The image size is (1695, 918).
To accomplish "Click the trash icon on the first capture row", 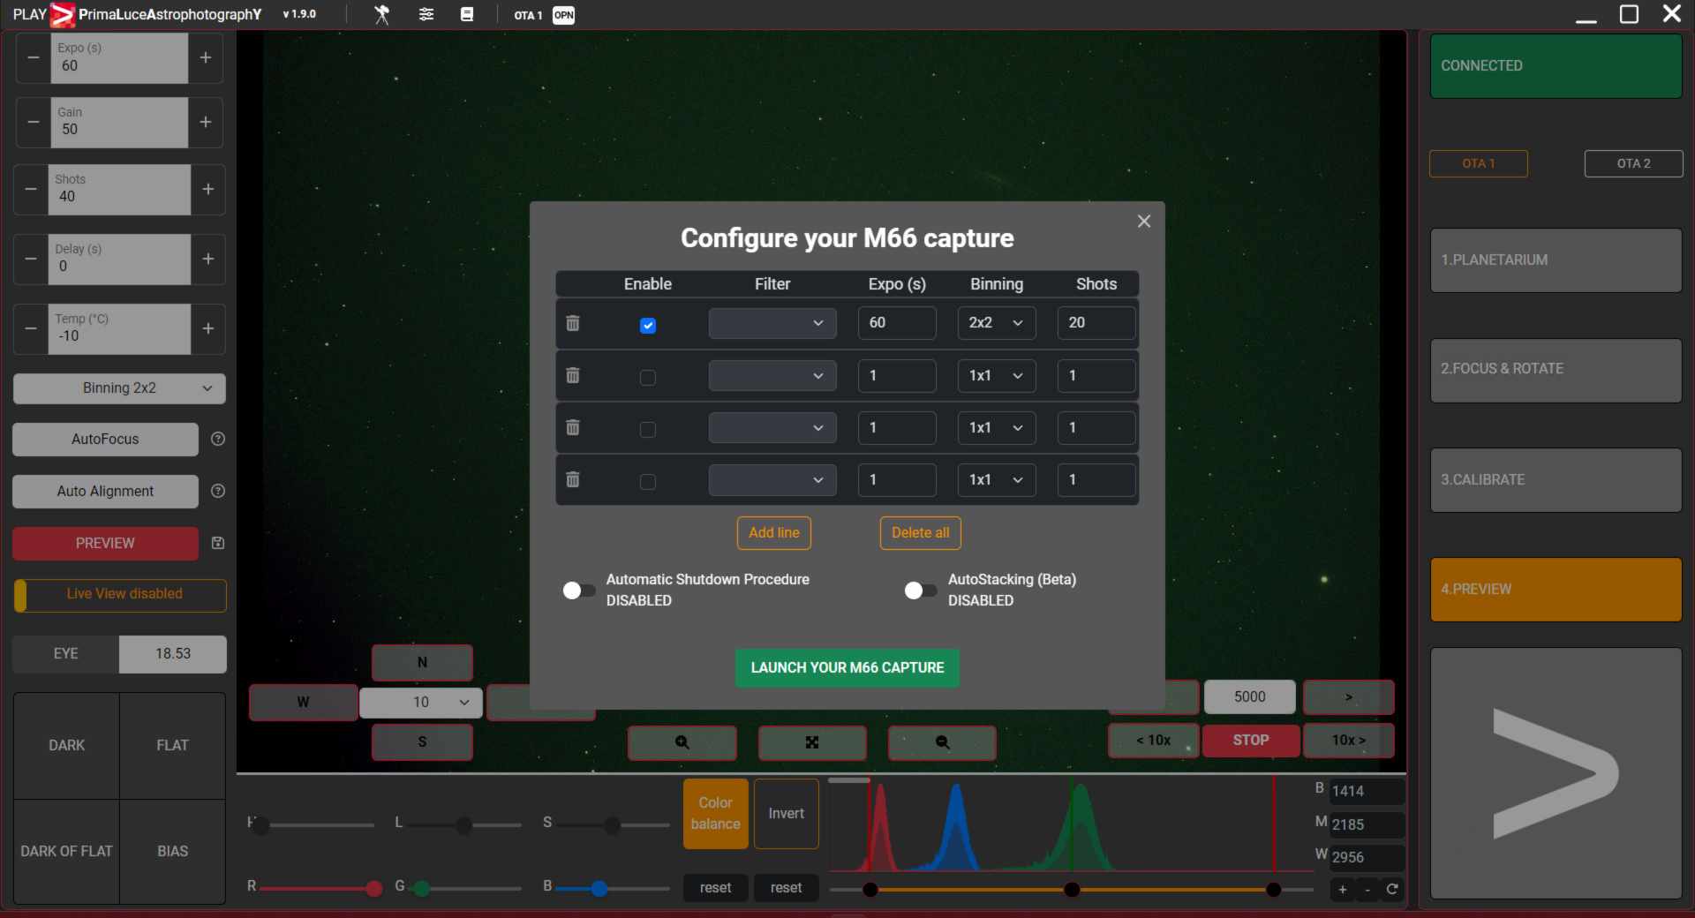I will tap(573, 323).
